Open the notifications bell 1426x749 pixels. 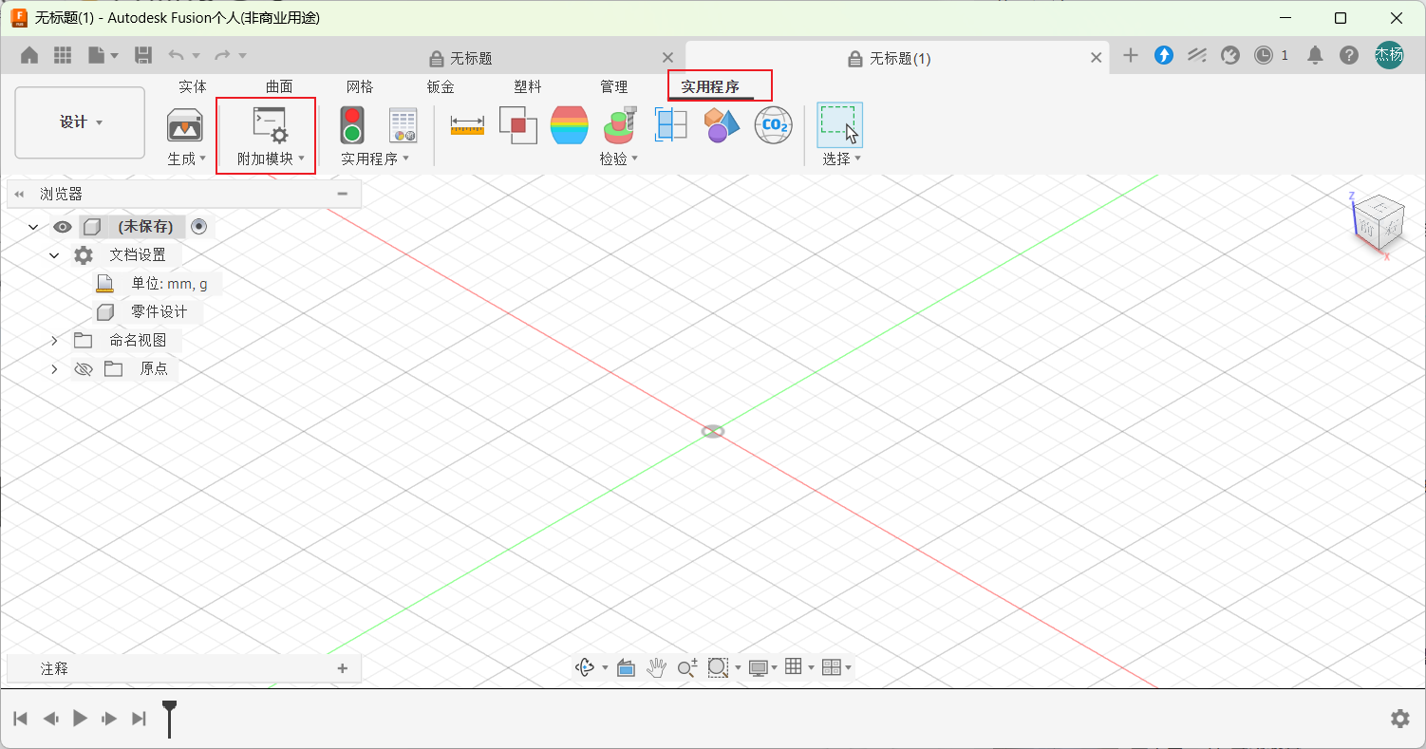(x=1315, y=56)
